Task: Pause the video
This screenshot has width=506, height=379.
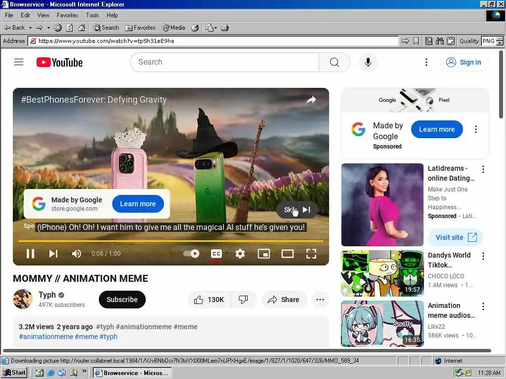Action: 30,254
